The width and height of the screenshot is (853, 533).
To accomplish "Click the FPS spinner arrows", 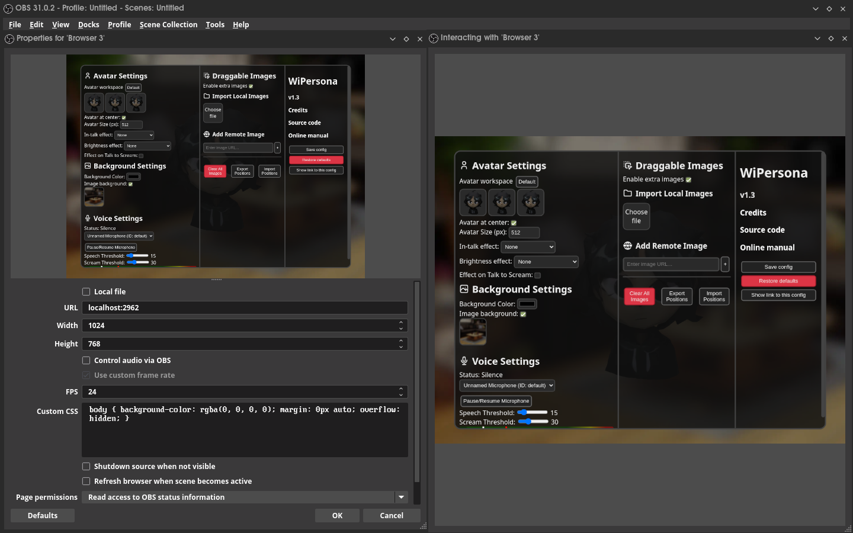I will [401, 392].
